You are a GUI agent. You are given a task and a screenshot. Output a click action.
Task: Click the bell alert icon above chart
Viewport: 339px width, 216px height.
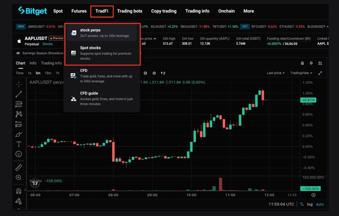point(311,63)
